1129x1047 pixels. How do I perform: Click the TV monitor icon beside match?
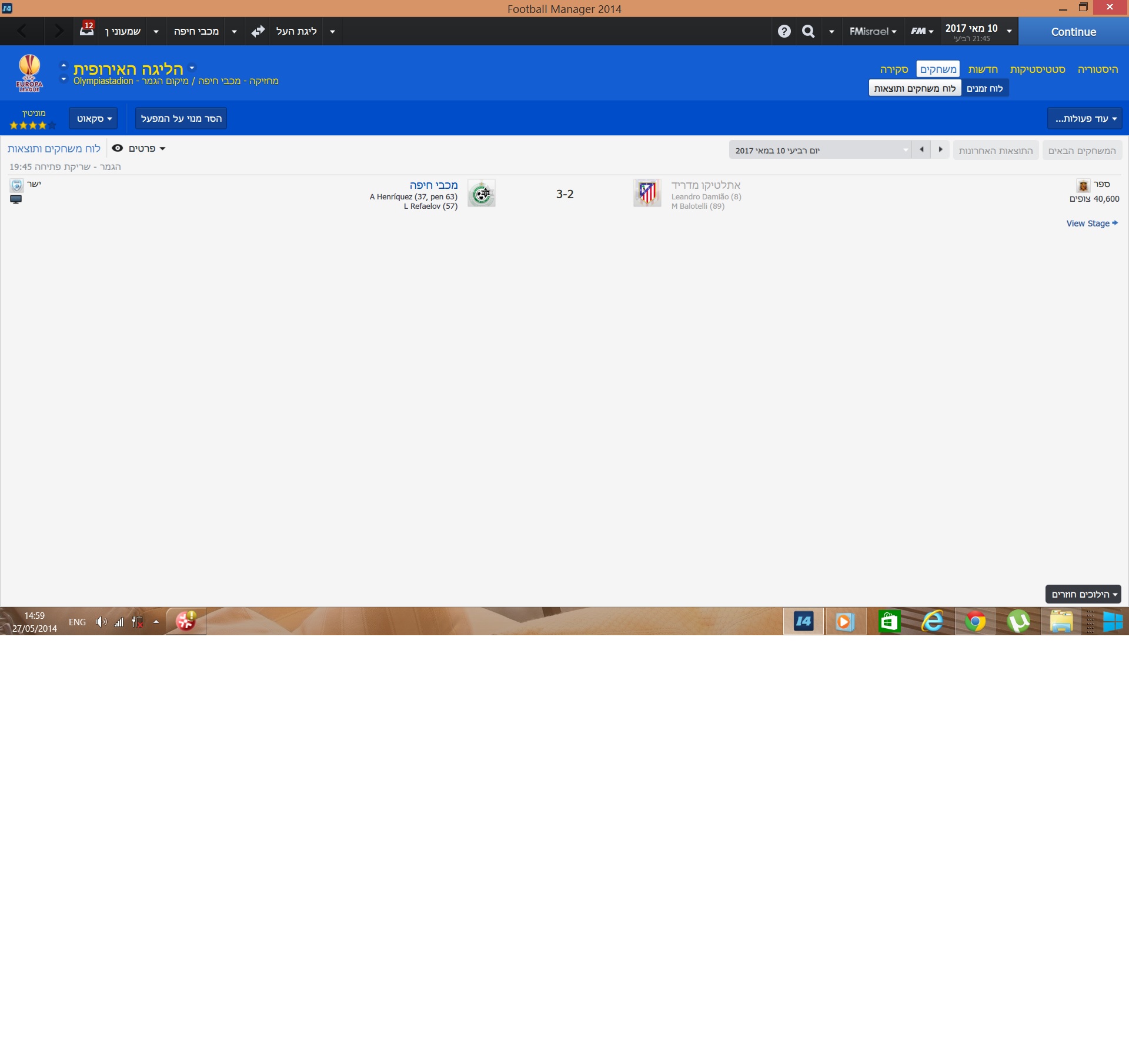[16, 200]
